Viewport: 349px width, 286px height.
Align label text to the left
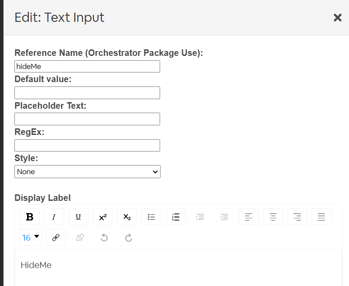coord(249,217)
